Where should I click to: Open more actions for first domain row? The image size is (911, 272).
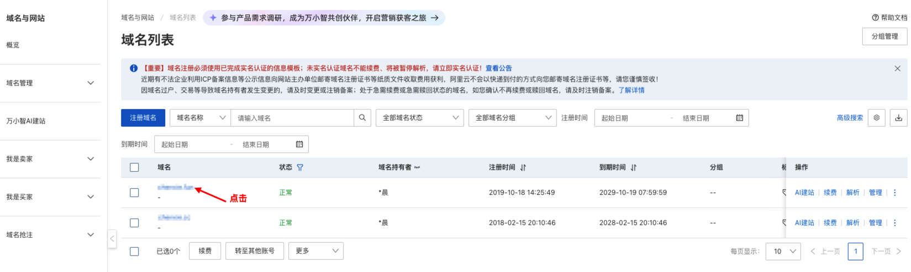895,193
